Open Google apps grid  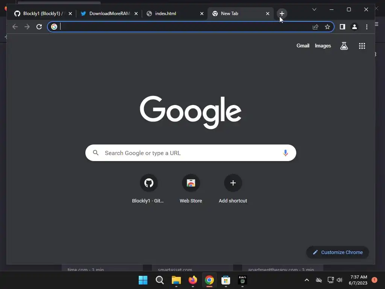coord(362,46)
